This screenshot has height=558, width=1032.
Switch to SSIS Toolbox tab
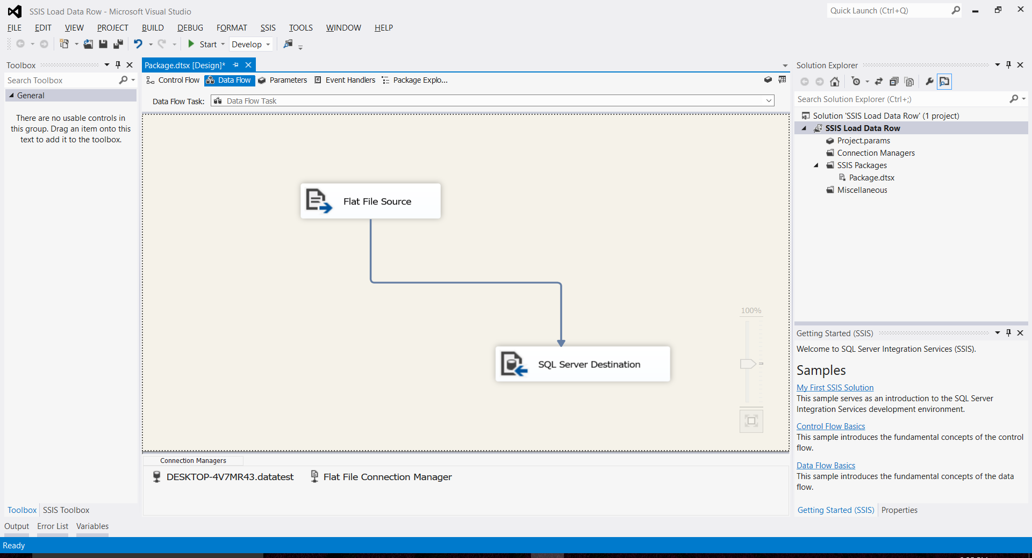click(x=66, y=510)
